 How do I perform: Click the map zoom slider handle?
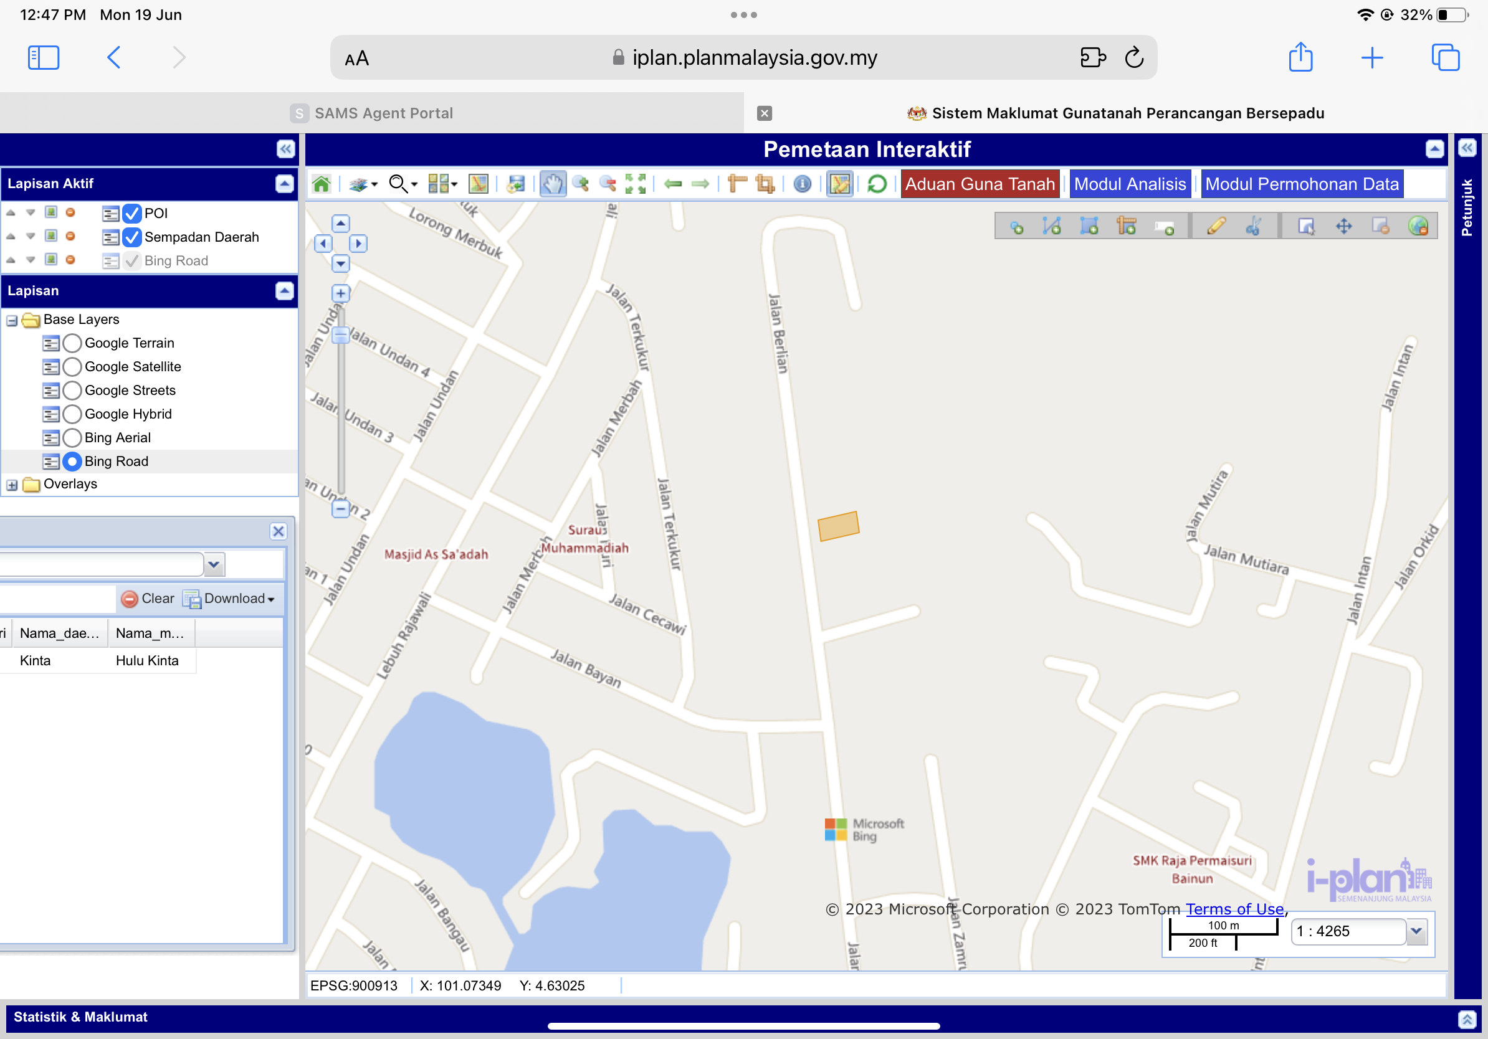(x=340, y=335)
